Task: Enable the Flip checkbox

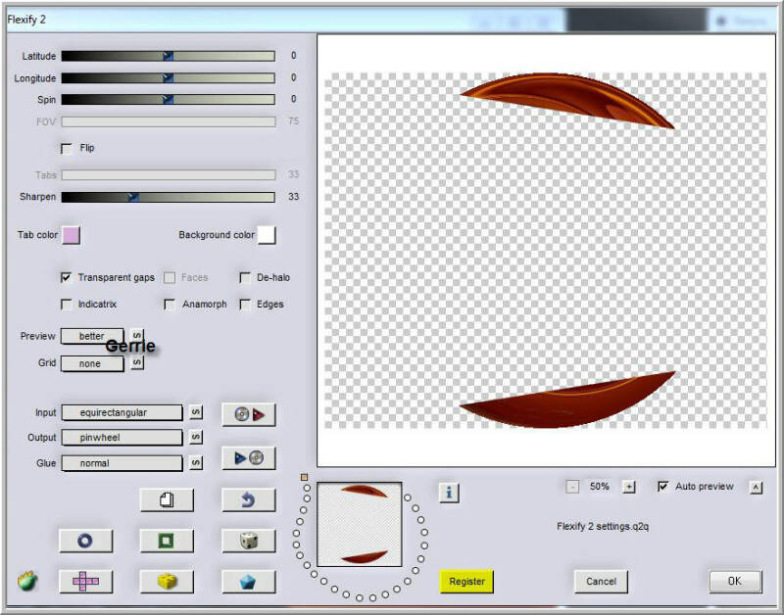Action: (67, 149)
